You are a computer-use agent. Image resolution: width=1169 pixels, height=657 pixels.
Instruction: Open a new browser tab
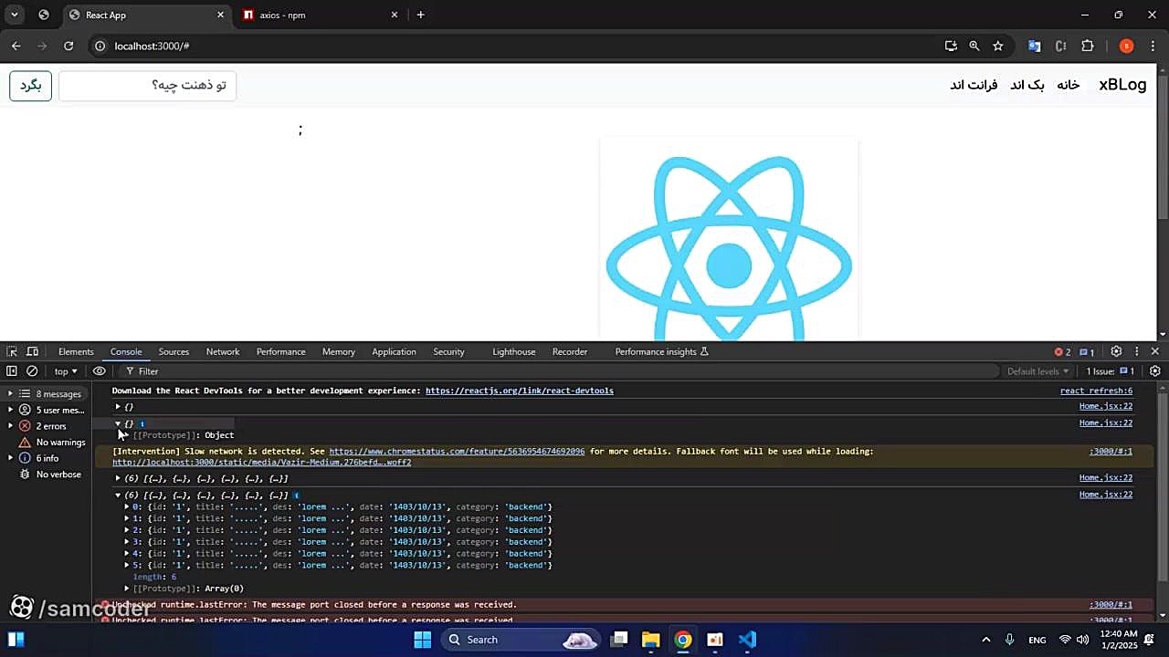(420, 15)
